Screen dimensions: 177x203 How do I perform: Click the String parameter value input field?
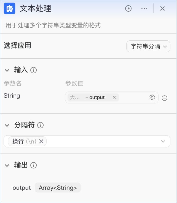coord(112,97)
